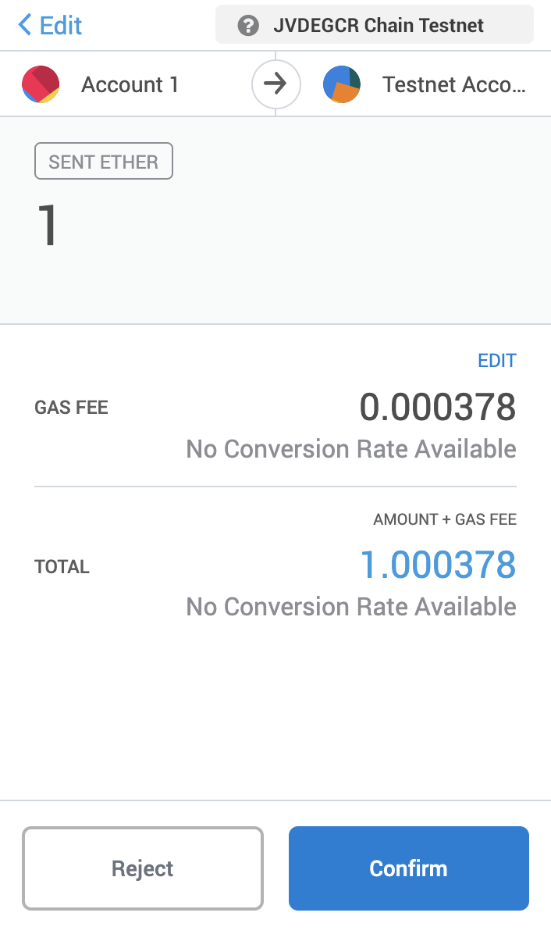
Task: Click the GAS FEE label
Action: tap(71, 408)
